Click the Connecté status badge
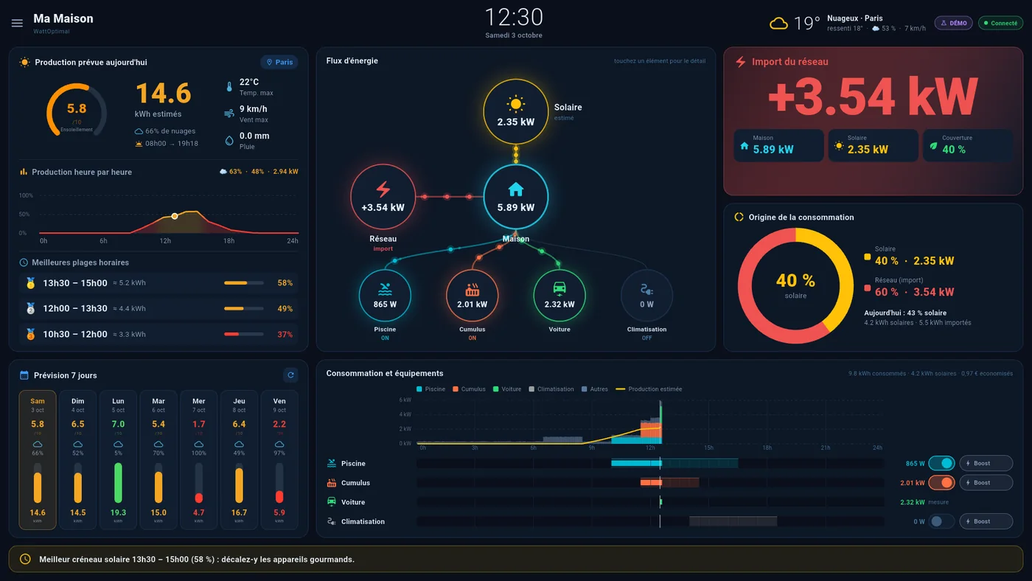The image size is (1032, 581). tap(1000, 23)
